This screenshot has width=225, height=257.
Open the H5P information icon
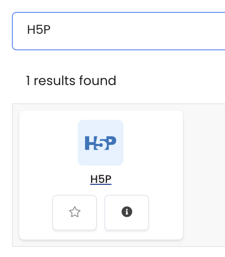click(x=127, y=212)
